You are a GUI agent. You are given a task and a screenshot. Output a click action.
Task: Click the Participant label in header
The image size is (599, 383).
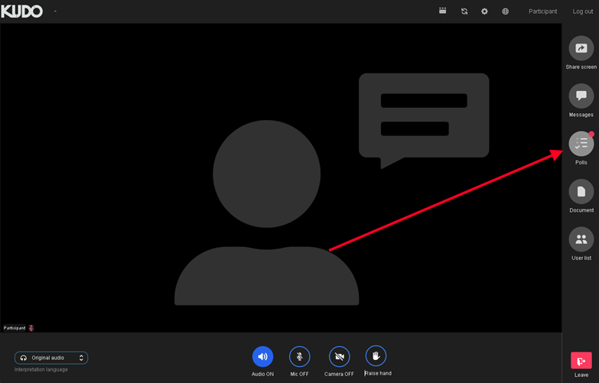(542, 11)
